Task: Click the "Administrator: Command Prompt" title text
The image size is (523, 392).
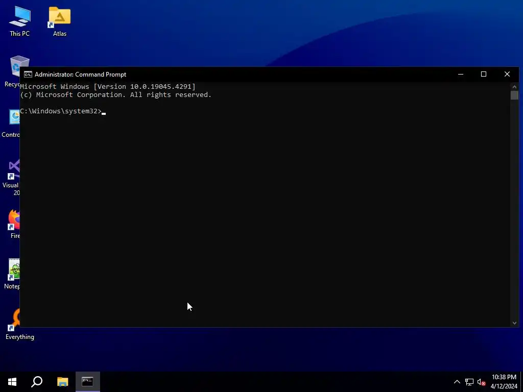Action: coord(80,75)
